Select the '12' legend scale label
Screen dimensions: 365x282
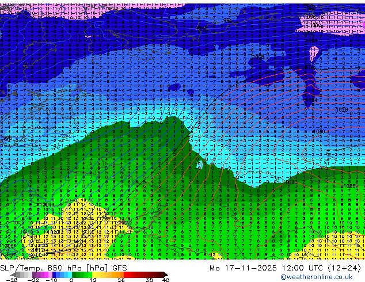(93, 280)
